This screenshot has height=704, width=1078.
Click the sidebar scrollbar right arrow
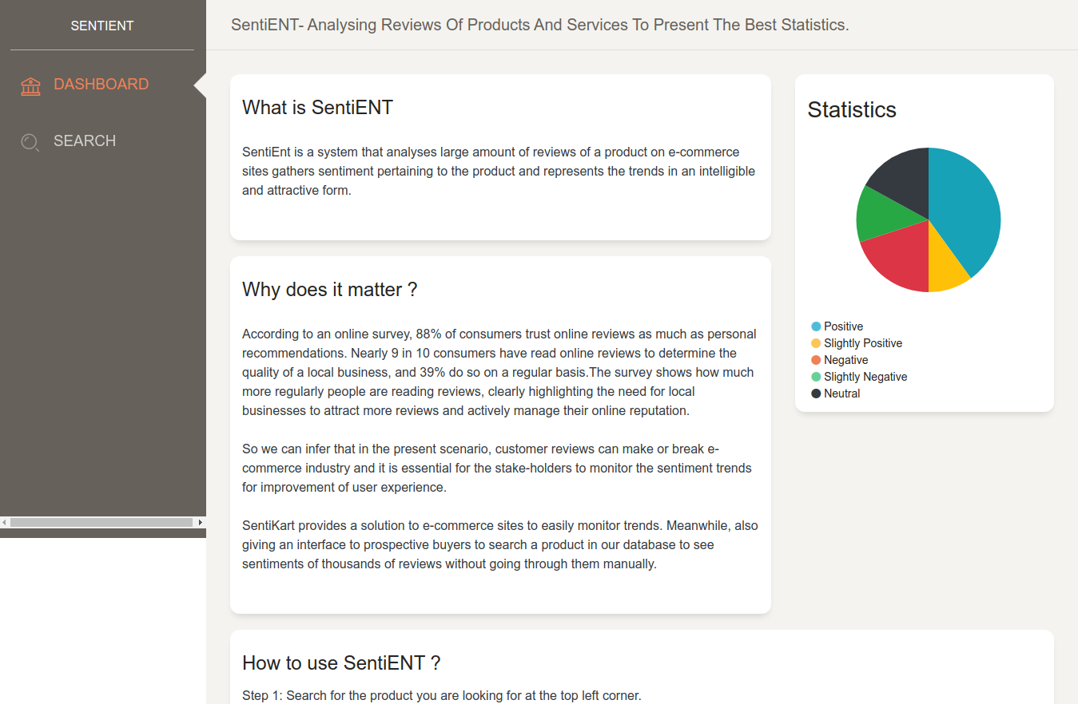click(201, 522)
